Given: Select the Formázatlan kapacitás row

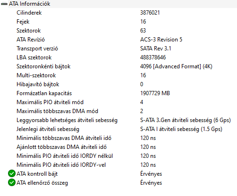Looking at the screenshot, I should click(x=118, y=93).
